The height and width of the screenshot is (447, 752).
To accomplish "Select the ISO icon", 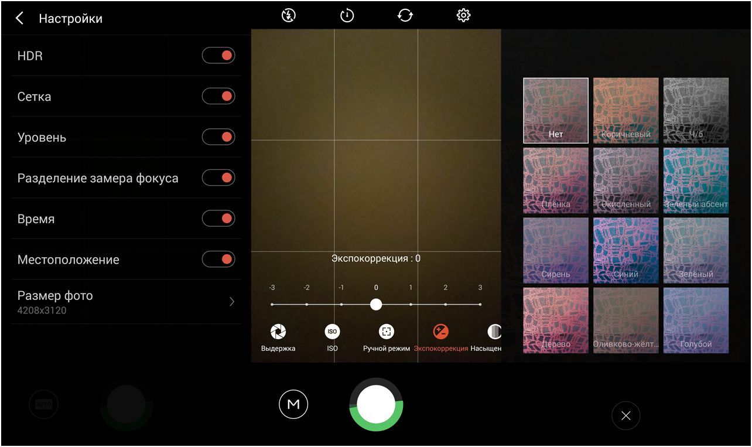I will pos(332,332).
